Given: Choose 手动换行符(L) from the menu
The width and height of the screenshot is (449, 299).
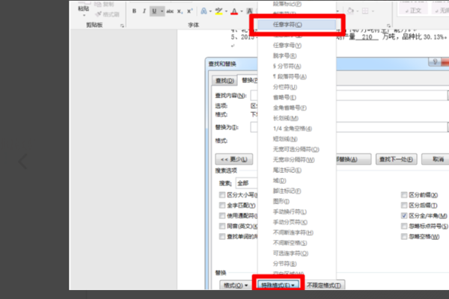Looking at the screenshot, I should (290, 212).
